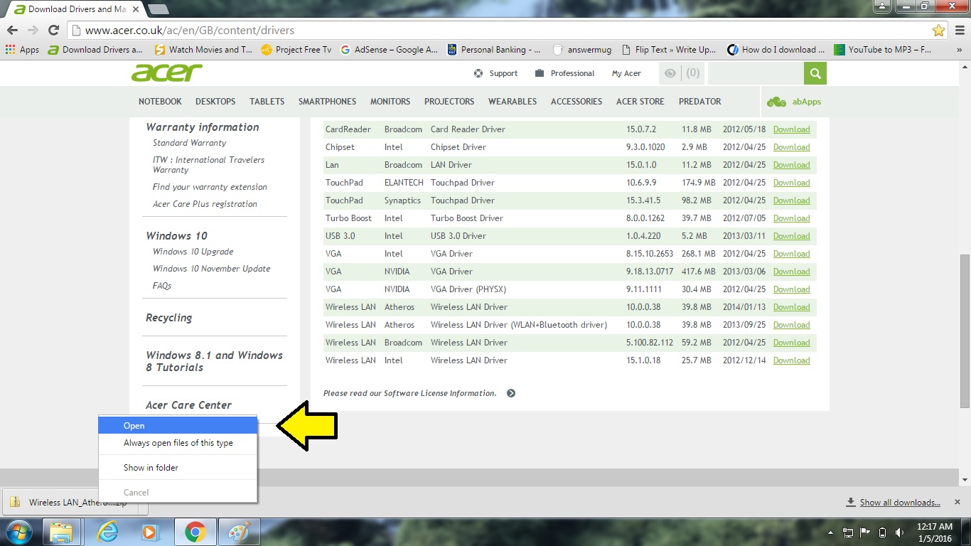
Task: Click 'Show all downloads...' link
Action: tap(900, 503)
